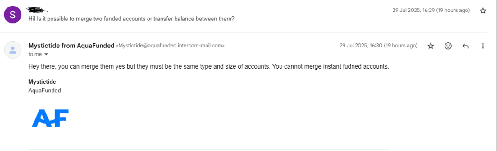
Task: Click the AquaFunded signature text
Action: click(45, 91)
